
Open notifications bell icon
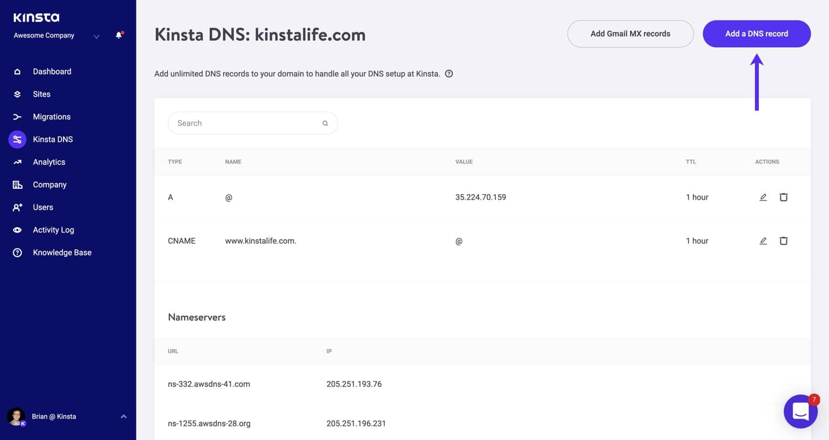tap(119, 35)
